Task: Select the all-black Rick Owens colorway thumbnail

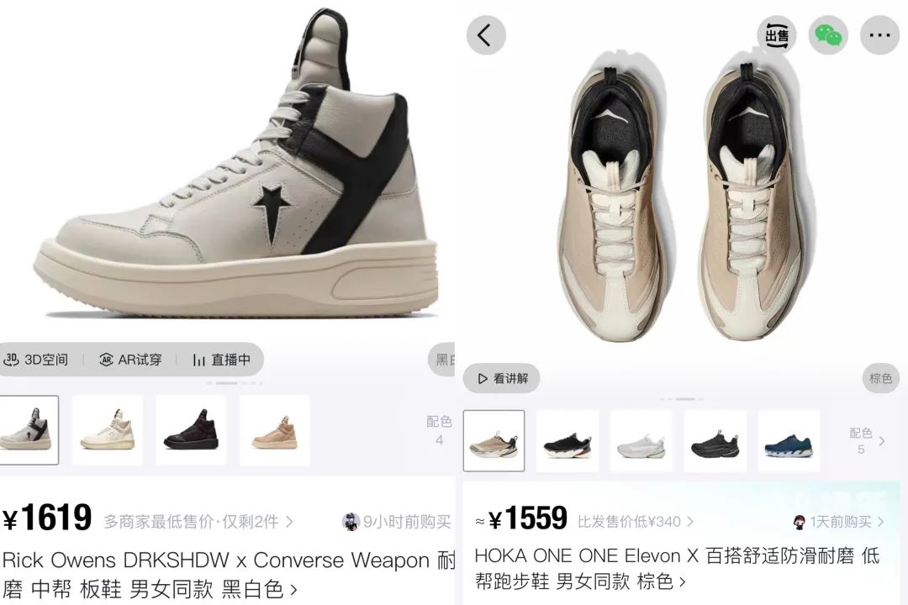Action: (x=191, y=430)
